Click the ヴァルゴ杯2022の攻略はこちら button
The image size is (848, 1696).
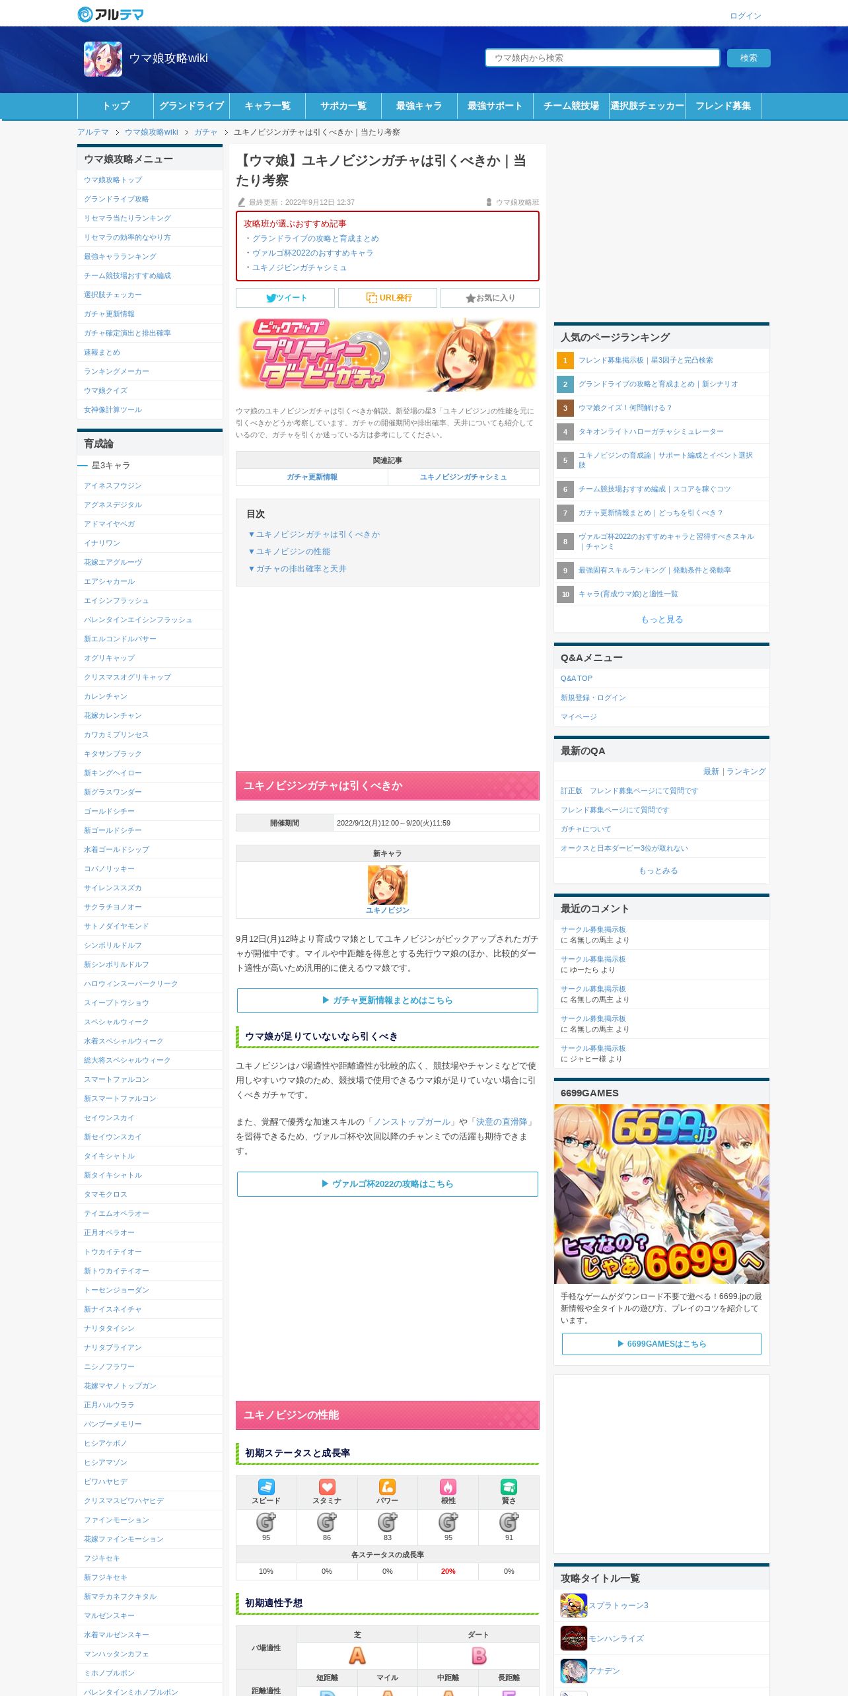point(388,1184)
